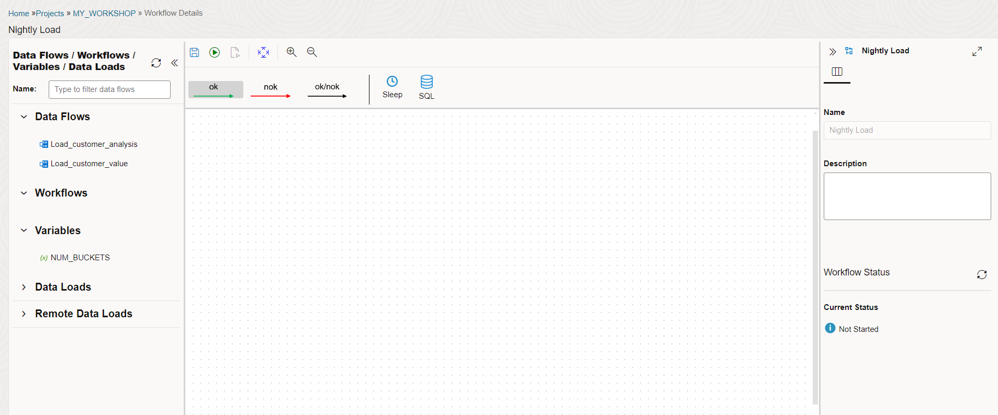
Task: Click the Workflow Status heading
Action: 857,272
